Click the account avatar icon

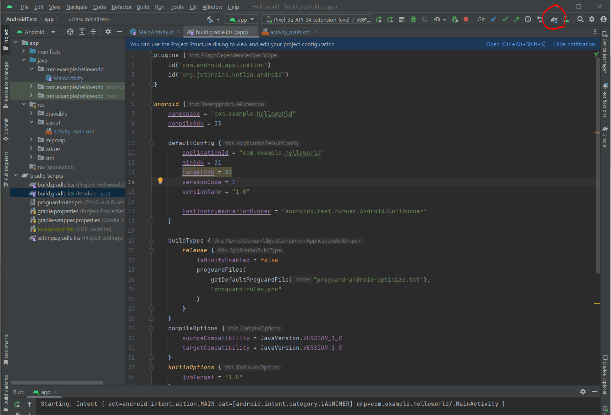tap(603, 19)
